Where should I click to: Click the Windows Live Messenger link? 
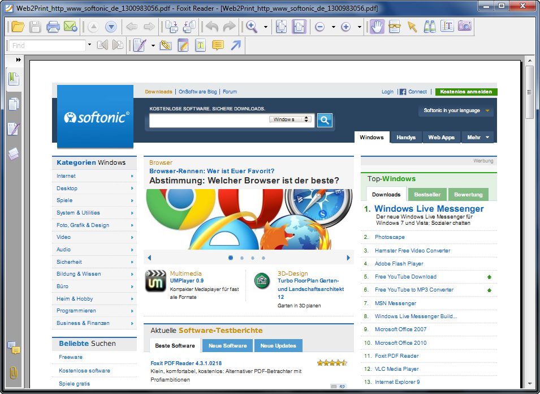click(429, 208)
